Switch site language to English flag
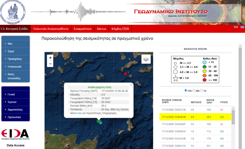Image resolution: width=245 pixels, height=149 pixels. (236, 27)
